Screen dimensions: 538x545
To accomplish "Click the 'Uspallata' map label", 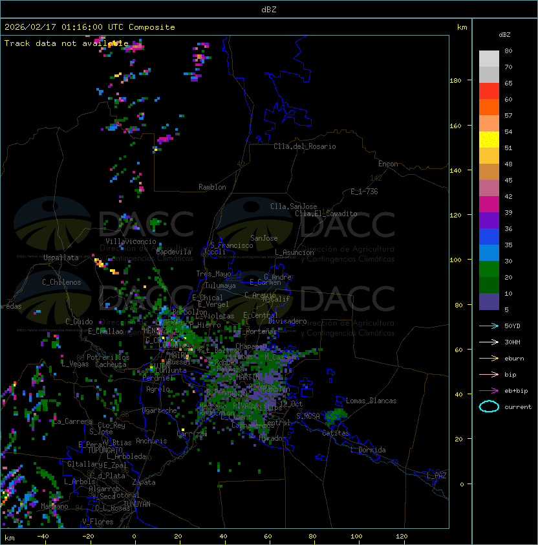I will click(61, 258).
